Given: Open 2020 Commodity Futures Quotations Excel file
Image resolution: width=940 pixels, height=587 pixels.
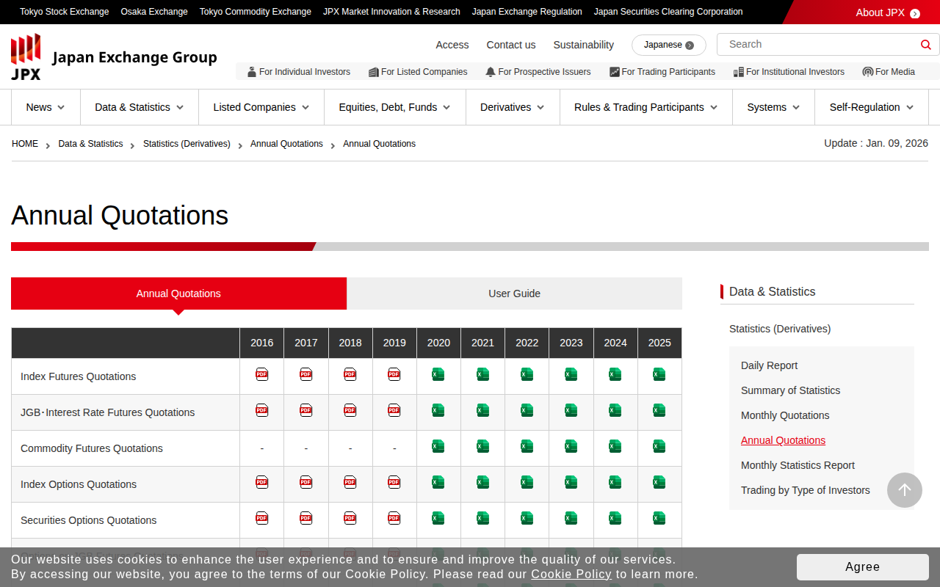Looking at the screenshot, I should (438, 447).
